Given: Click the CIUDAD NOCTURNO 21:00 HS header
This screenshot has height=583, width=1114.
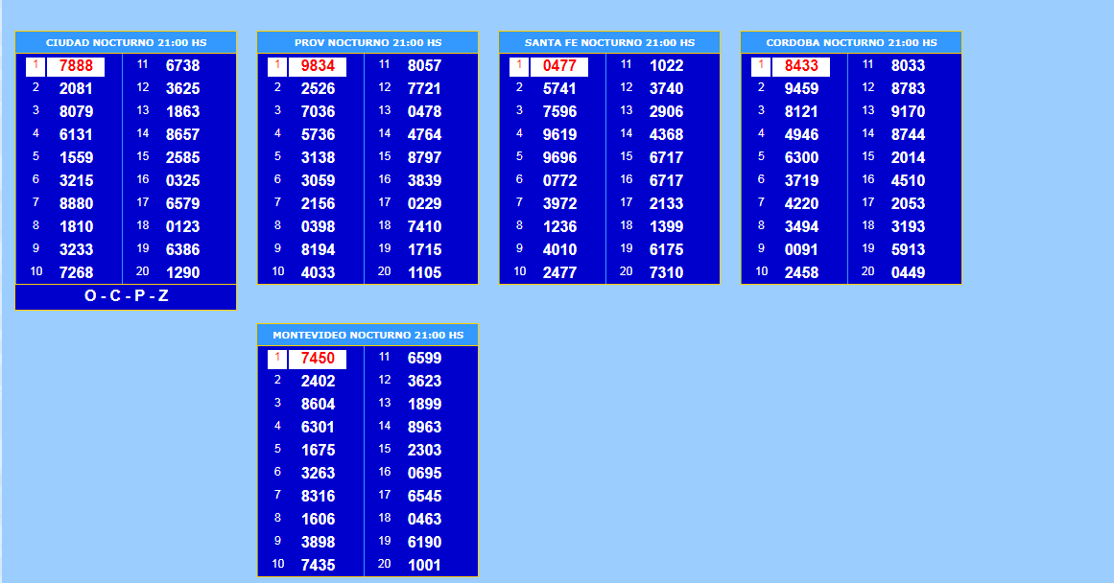Looking at the screenshot, I should pyautogui.click(x=126, y=43).
